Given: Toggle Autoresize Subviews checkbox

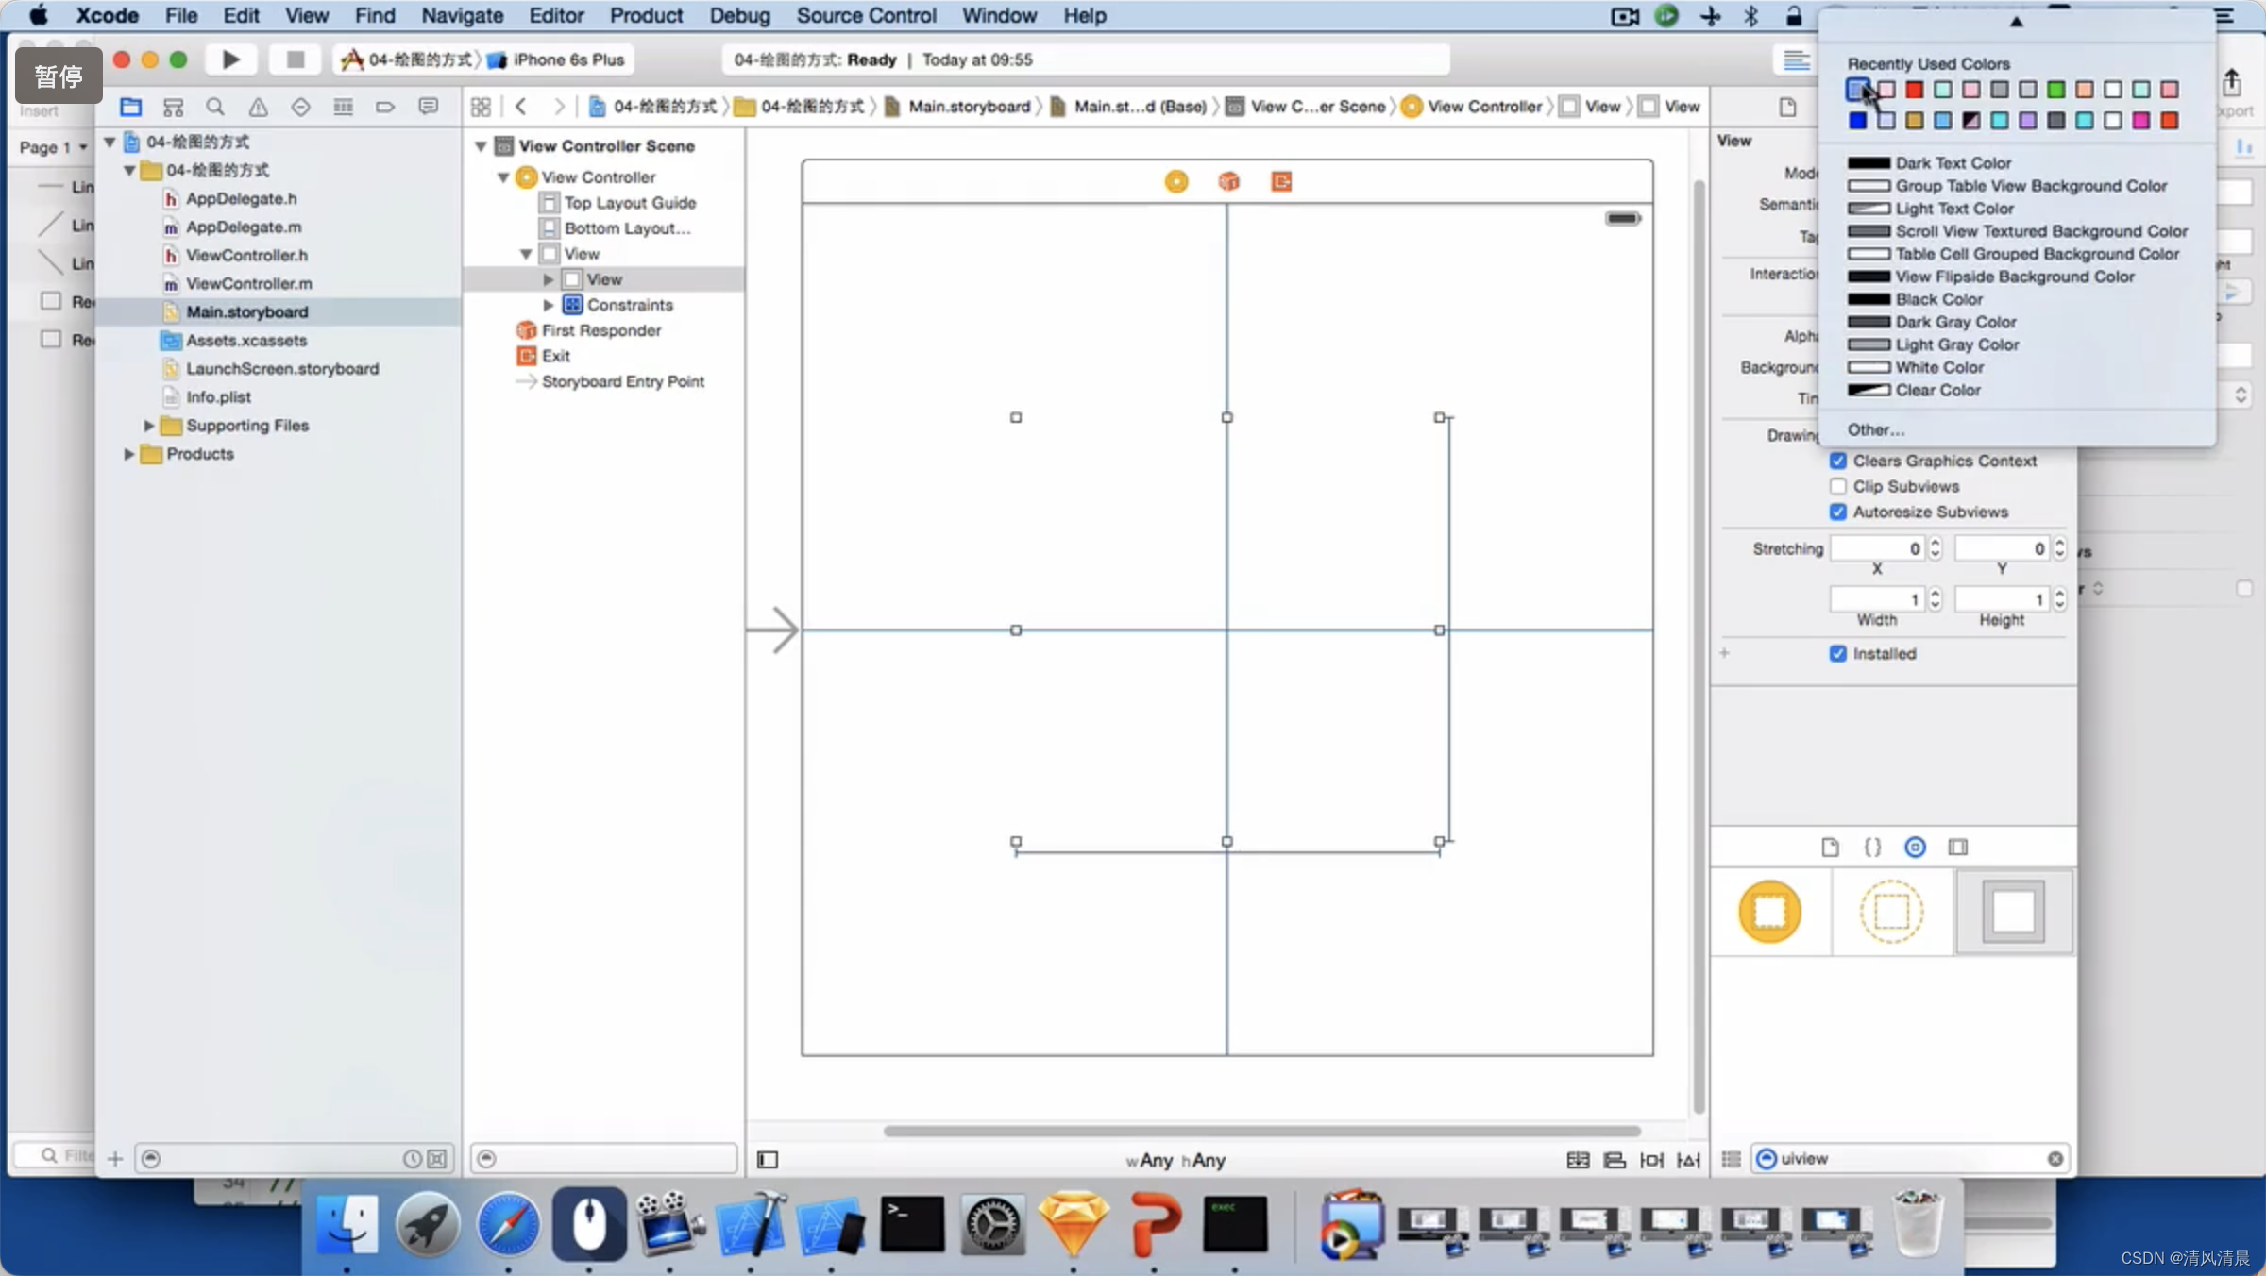Looking at the screenshot, I should pos(1839,512).
